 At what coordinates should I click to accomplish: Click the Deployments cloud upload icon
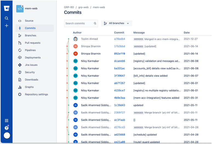tap(20, 58)
